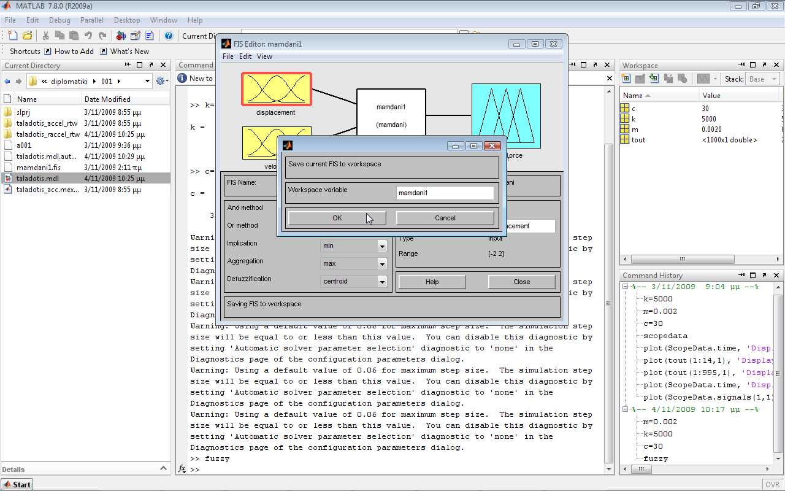This screenshot has height=491, width=785.
Task: Select mamdani1.fis file
Action: pos(85,168)
